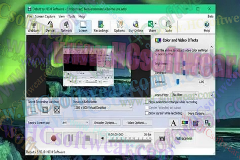The image size is (240, 160).
Task: Select the Webcam capture icon
Action: (x=34, y=26)
